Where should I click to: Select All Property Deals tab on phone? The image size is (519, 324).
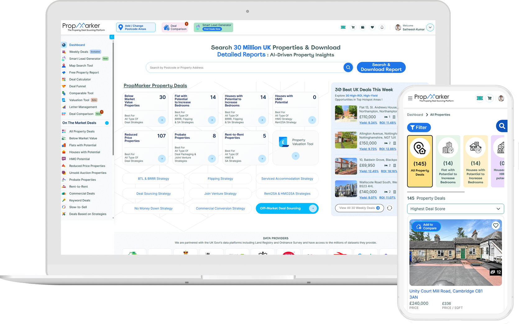pyautogui.click(x=420, y=161)
